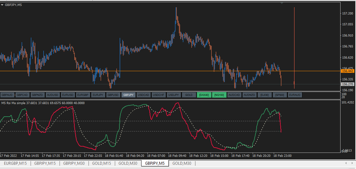
Task: Click the 101.4202 indicator scale value
Action: [x=348, y=102]
